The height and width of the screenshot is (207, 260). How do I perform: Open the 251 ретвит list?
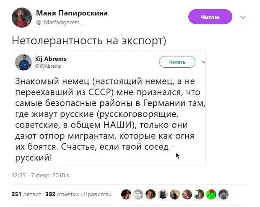pos(26,194)
